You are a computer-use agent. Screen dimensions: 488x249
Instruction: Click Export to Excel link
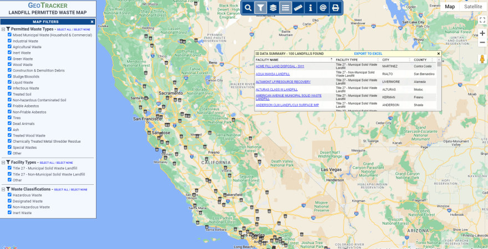pos(368,54)
